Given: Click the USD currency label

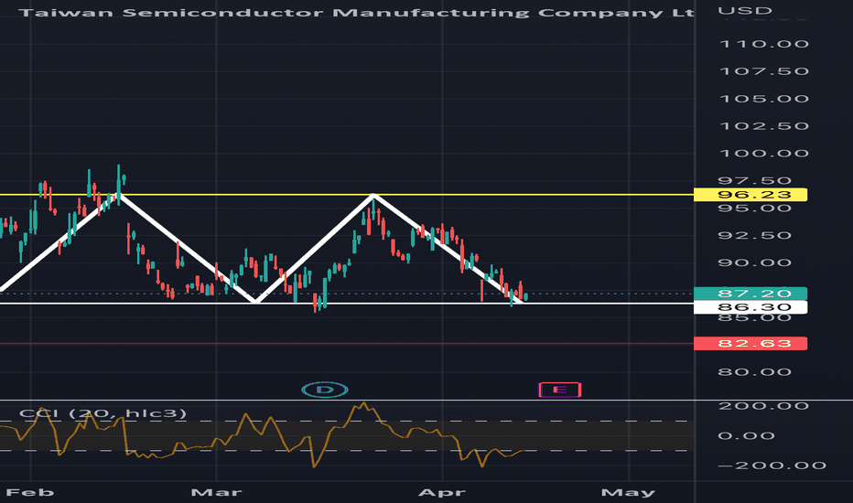Looking at the screenshot, I should point(745,11).
